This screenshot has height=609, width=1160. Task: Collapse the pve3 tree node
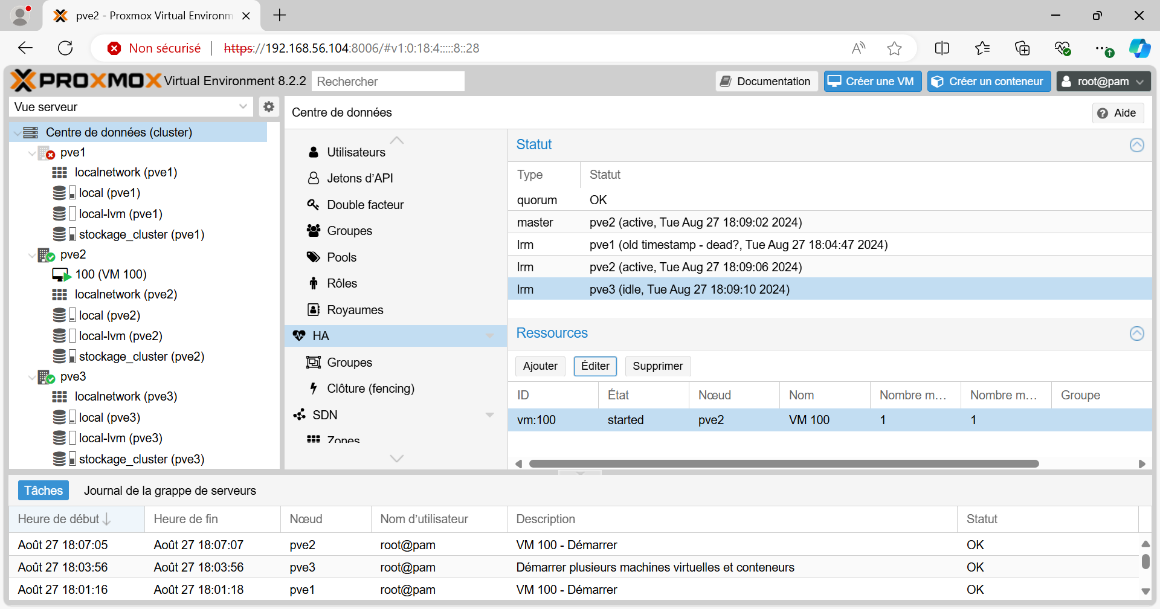pos(32,378)
